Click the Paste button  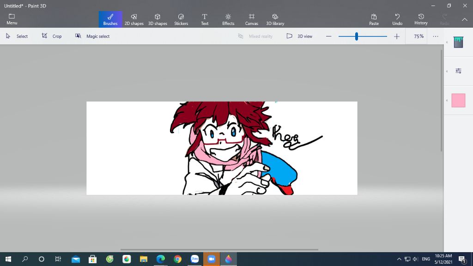click(x=374, y=19)
